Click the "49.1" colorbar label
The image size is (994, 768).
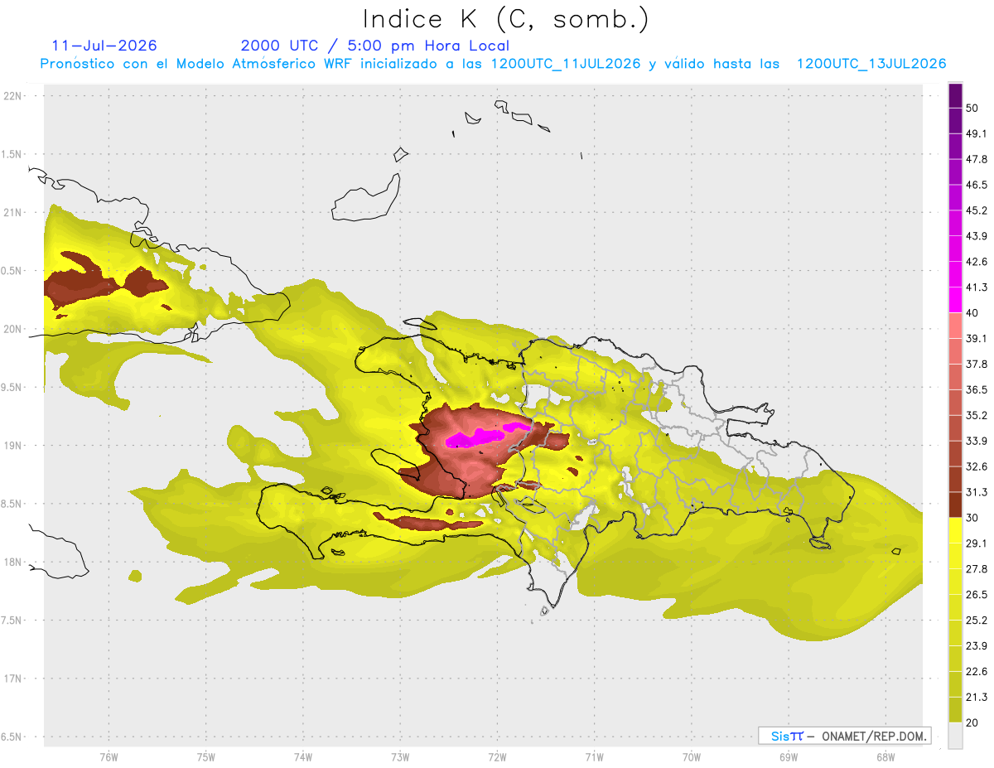976,133
